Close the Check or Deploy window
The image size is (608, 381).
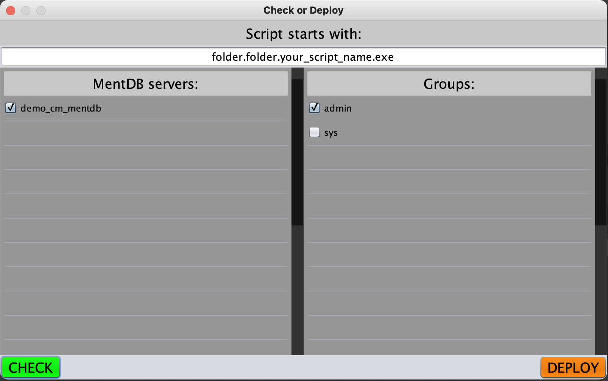click(11, 11)
